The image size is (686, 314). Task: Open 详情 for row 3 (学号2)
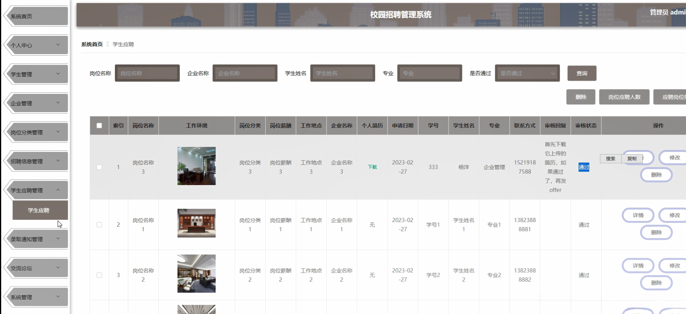point(638,266)
